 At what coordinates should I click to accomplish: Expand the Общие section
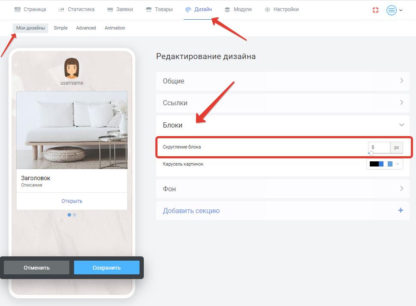point(283,81)
